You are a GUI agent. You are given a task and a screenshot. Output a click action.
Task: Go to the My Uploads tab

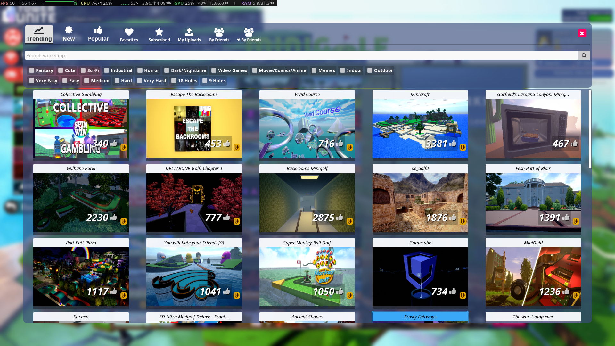[x=189, y=35]
